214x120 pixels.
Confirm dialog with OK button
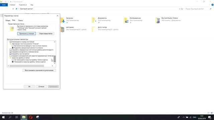tap(29, 87)
